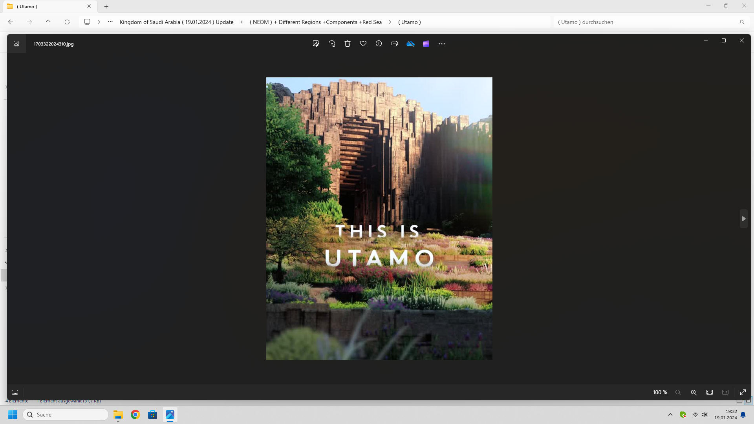Open the Windows Start menu

click(x=13, y=415)
